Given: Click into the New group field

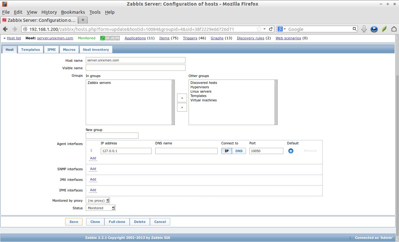Looking at the screenshot, I should (112, 136).
